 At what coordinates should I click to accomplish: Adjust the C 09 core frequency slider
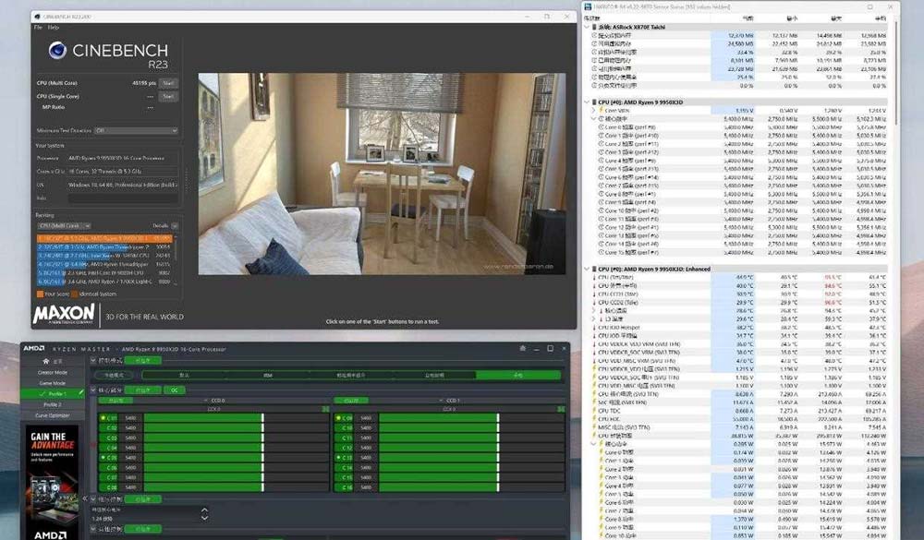pos(472,418)
